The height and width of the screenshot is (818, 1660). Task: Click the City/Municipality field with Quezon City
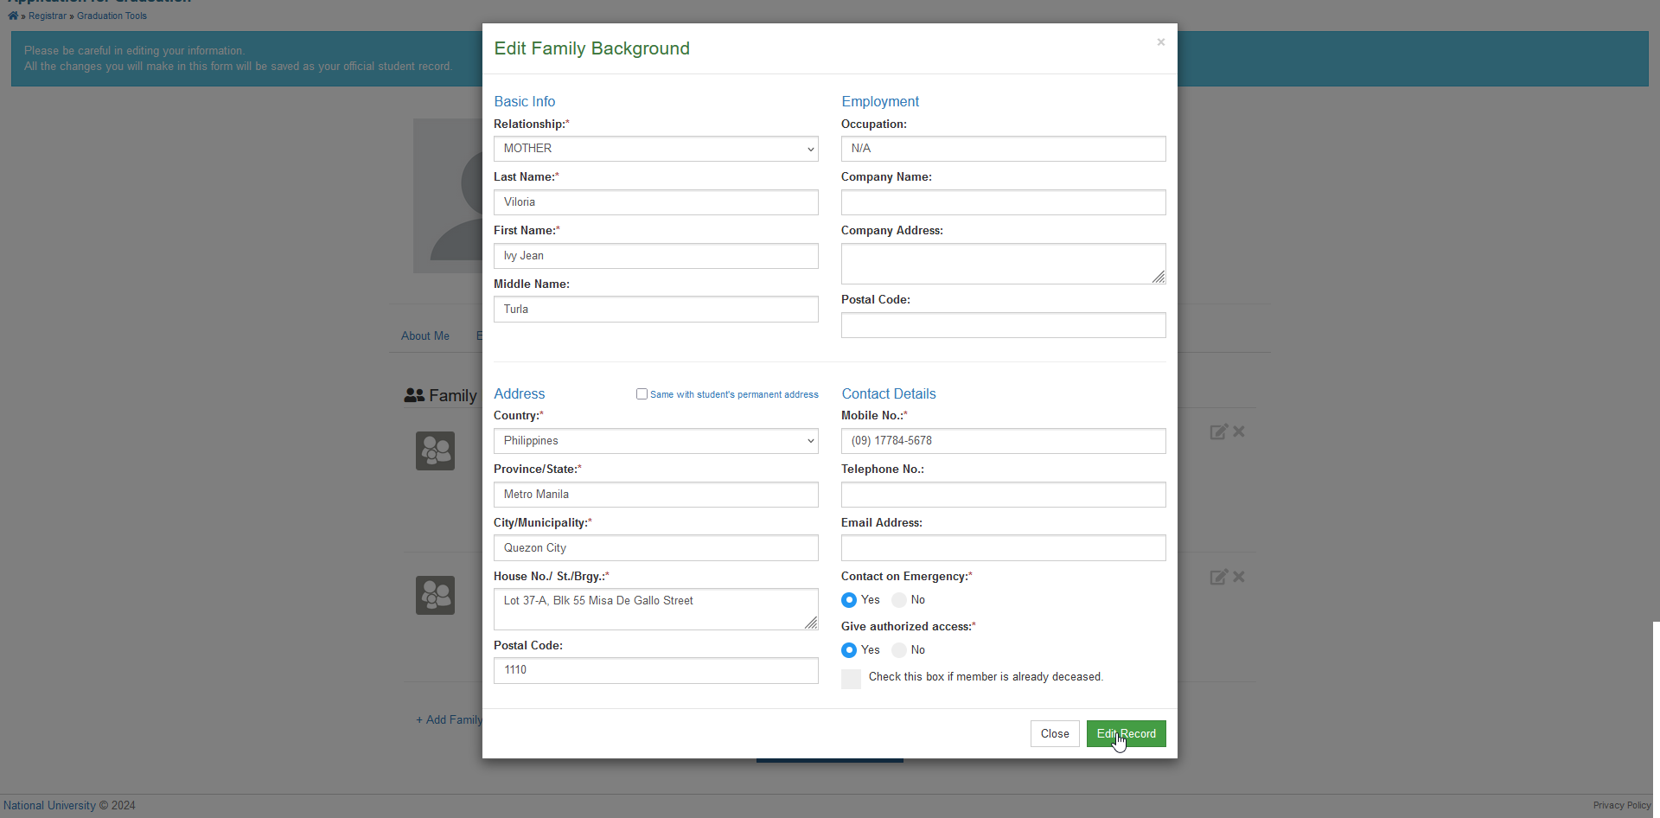656,548
